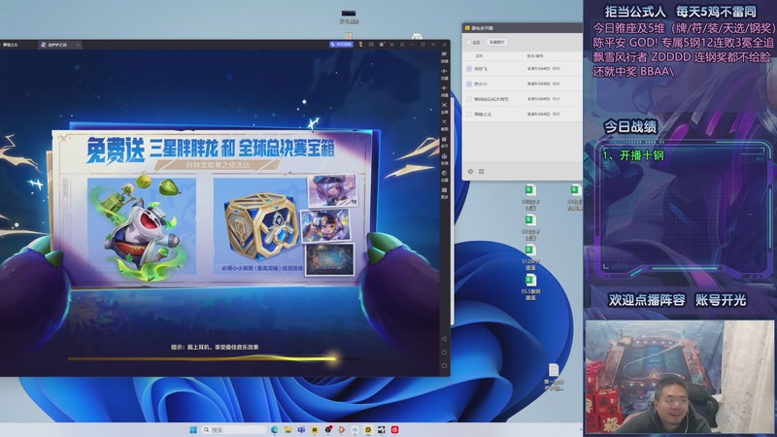The image size is (777, 437).
Task: Click volume up icon in emulator sidebar
Action: pos(445,72)
